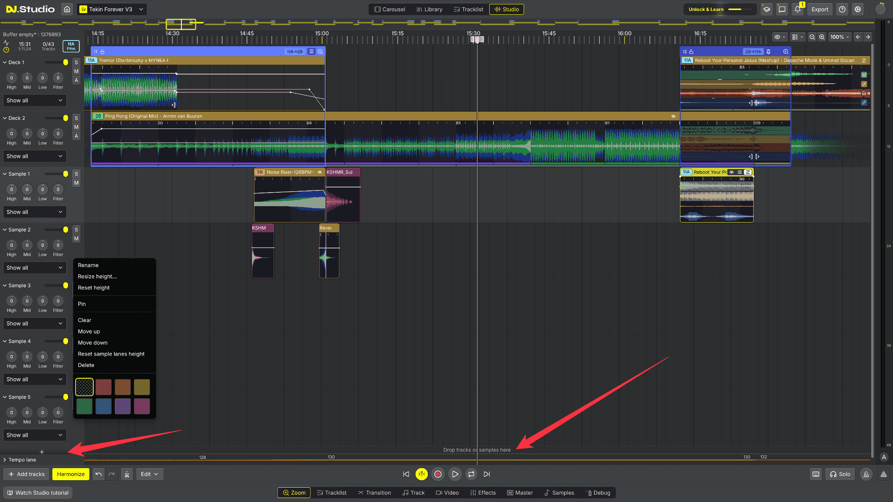The image size is (893, 502).
Task: Skip to previous transition
Action: click(406, 474)
